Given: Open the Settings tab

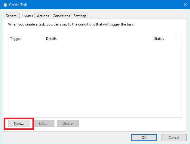Looking at the screenshot, I should pos(80,16).
